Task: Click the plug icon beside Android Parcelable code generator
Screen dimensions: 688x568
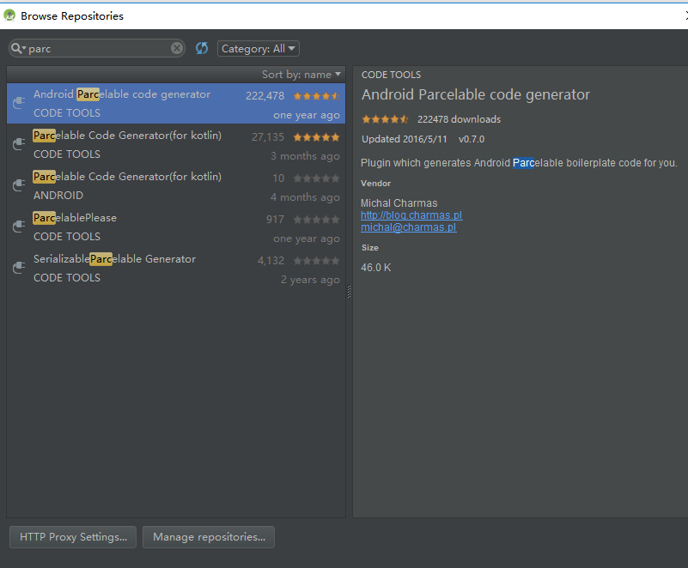Action: coord(19,103)
